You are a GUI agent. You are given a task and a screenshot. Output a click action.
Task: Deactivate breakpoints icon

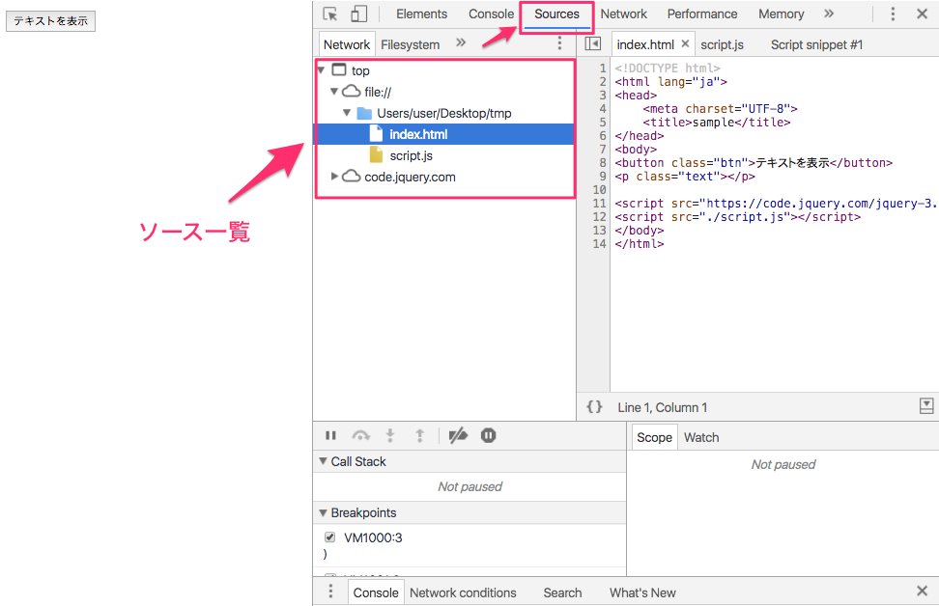pyautogui.click(x=458, y=435)
